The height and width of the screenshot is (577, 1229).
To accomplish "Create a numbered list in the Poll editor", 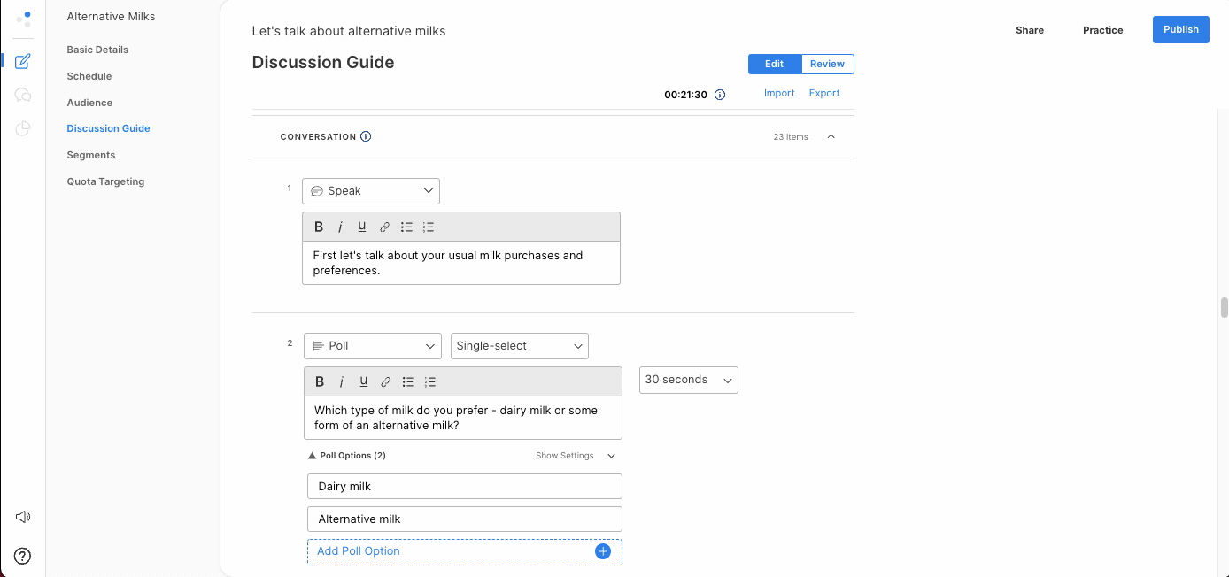I will coord(429,381).
